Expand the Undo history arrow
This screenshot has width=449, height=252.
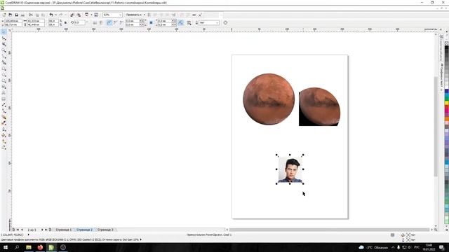56,15
